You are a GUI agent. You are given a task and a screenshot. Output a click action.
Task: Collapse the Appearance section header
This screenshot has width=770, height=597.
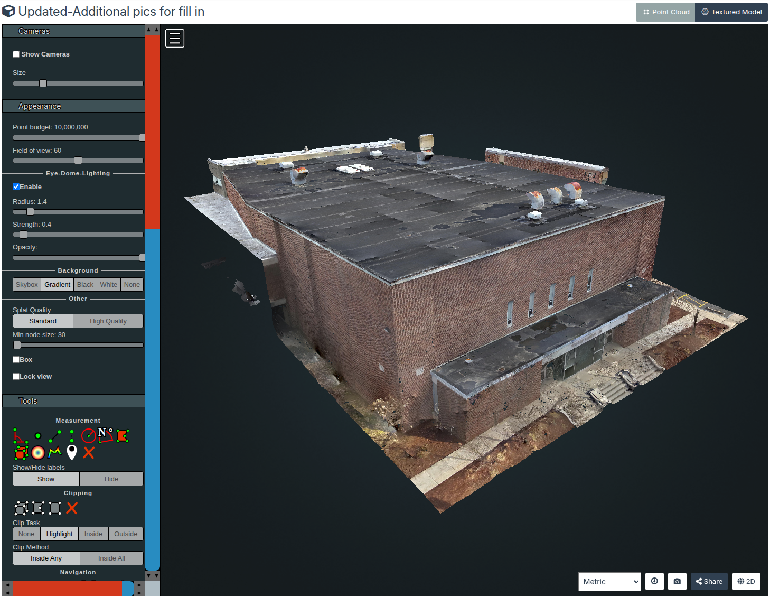[x=73, y=106]
